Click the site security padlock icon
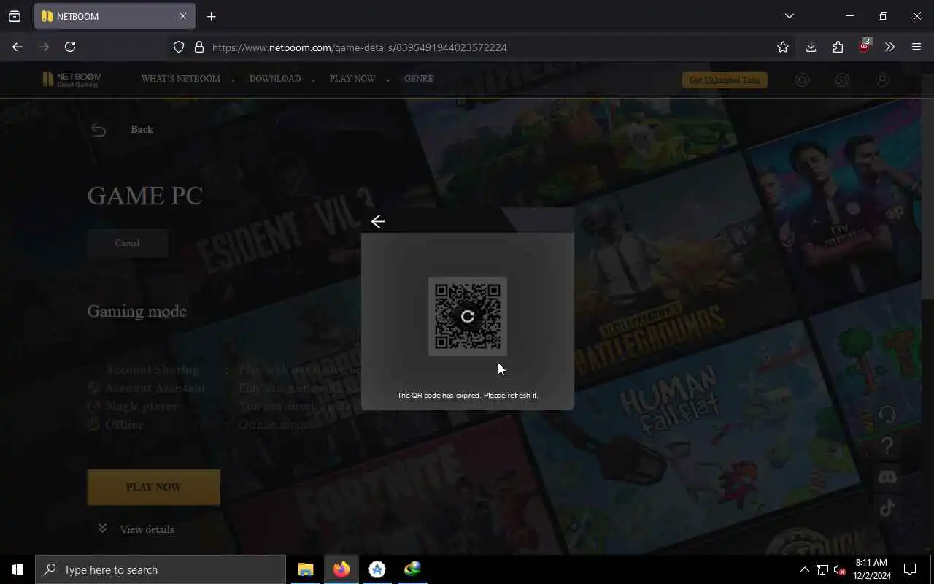The image size is (934, 584). click(198, 47)
